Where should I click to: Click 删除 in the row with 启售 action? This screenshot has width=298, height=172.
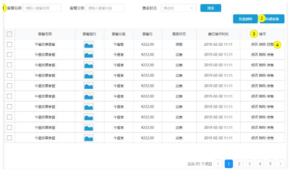[x=262, y=45]
